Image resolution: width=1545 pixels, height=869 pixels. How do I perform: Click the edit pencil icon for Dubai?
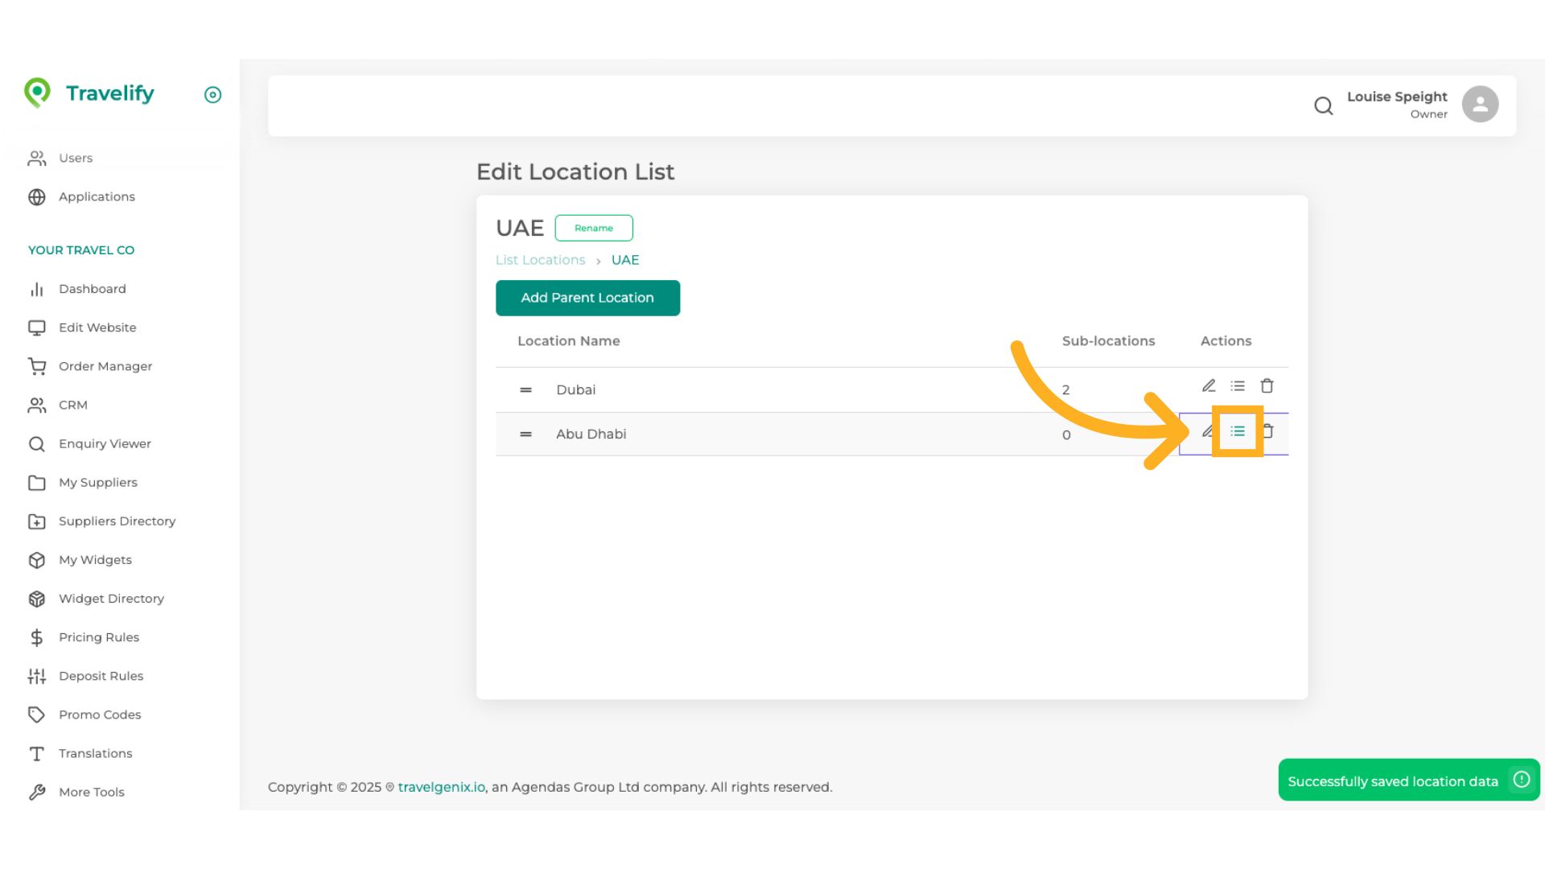coord(1208,385)
